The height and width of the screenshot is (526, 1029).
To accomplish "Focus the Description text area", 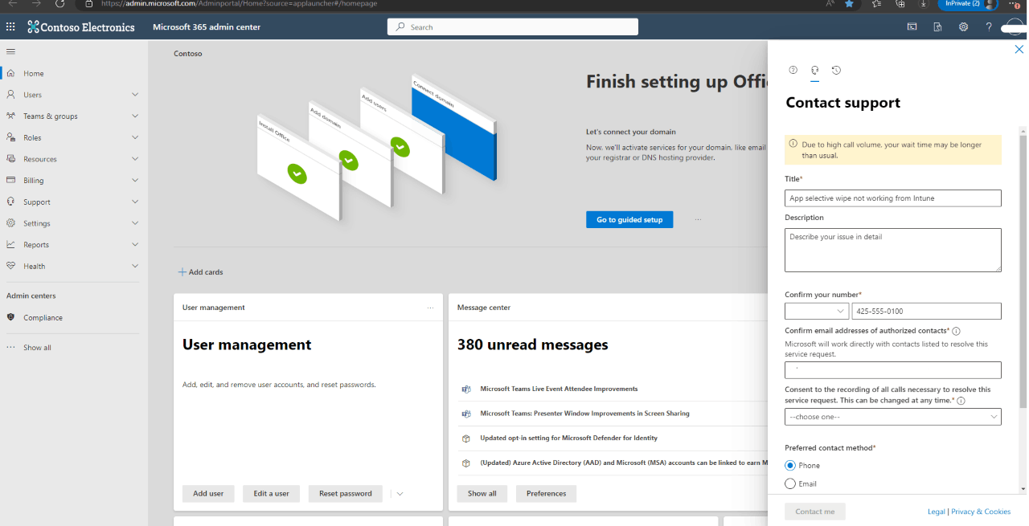I will [x=893, y=250].
